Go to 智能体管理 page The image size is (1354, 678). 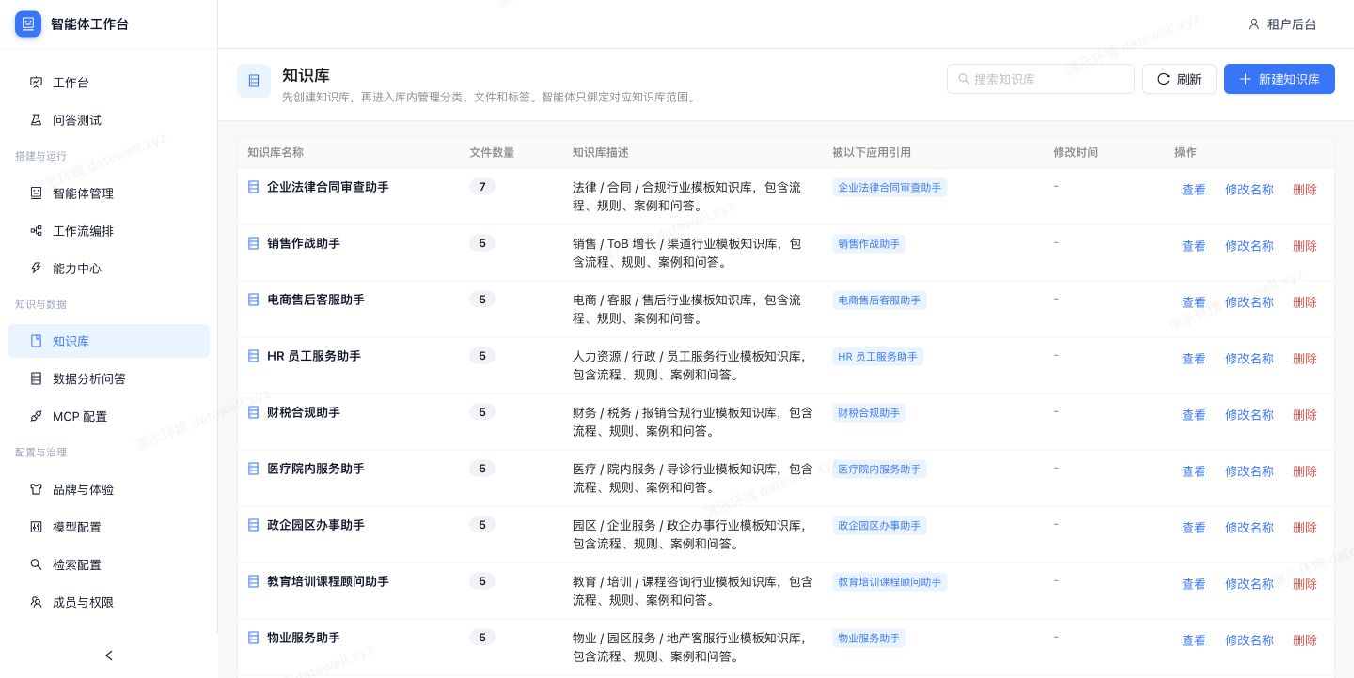108,193
